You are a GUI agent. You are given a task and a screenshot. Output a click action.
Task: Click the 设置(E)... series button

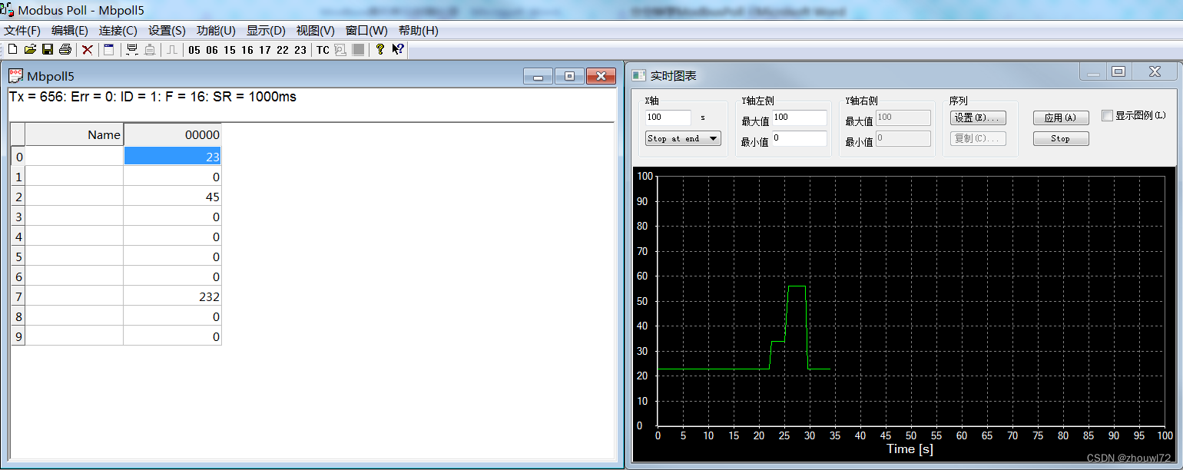978,118
